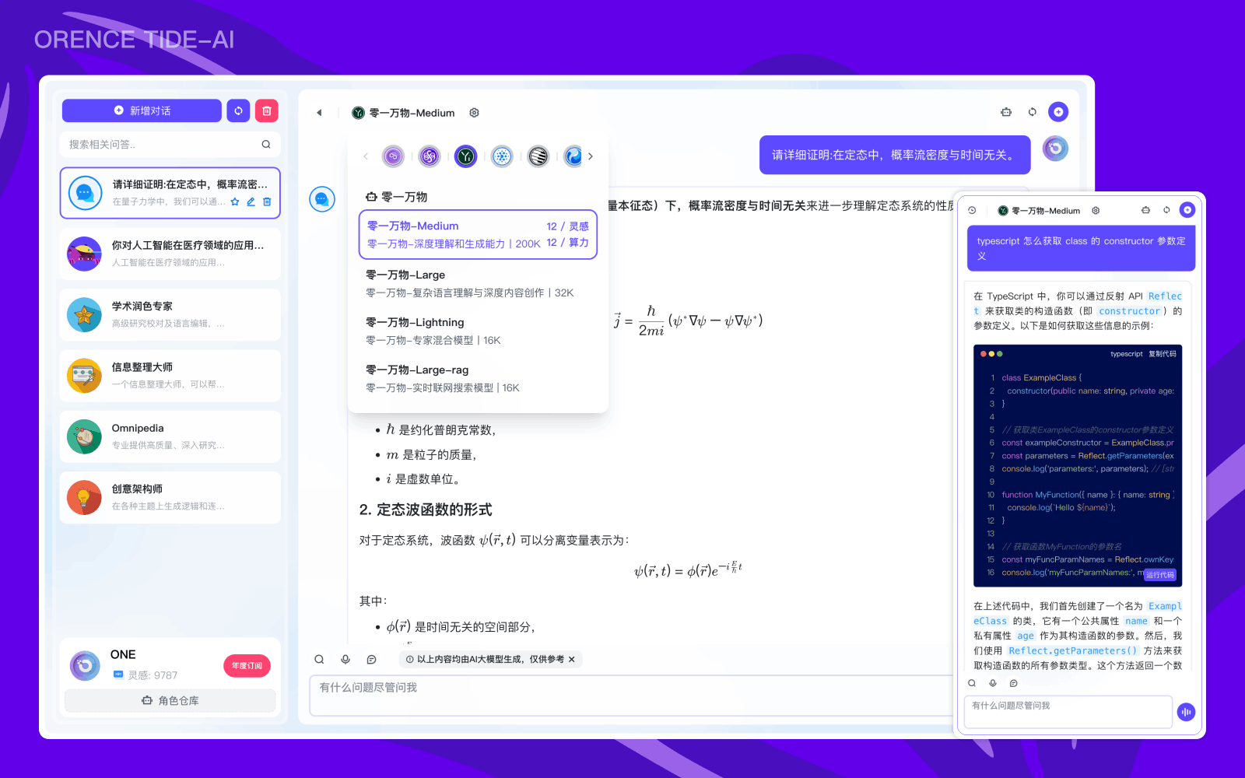This screenshot has height=778, width=1245.
Task: Click the user avatar beside the purple question bubble
Action: [1055, 148]
